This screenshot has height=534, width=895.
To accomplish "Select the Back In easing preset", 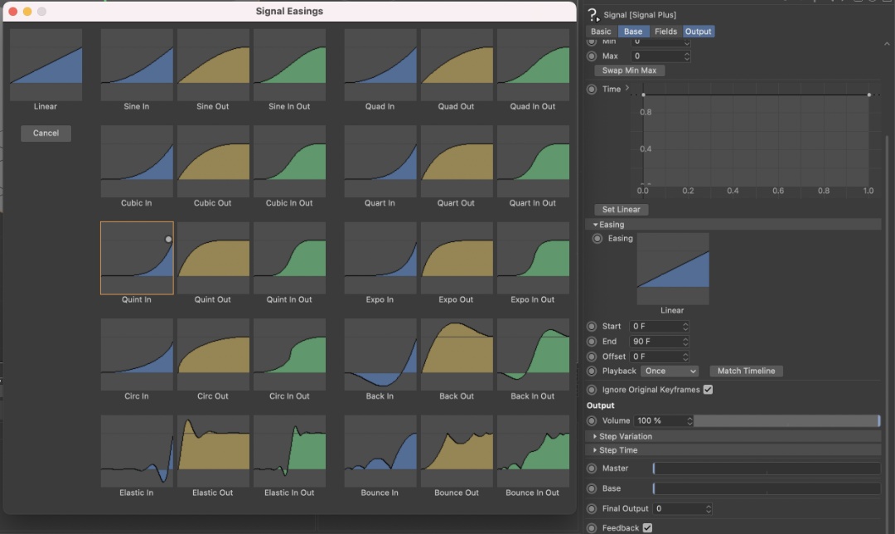I will click(x=380, y=355).
